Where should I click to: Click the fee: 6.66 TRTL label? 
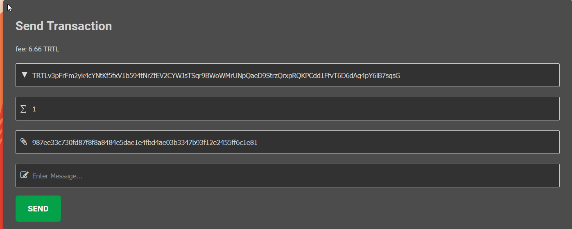coord(37,49)
